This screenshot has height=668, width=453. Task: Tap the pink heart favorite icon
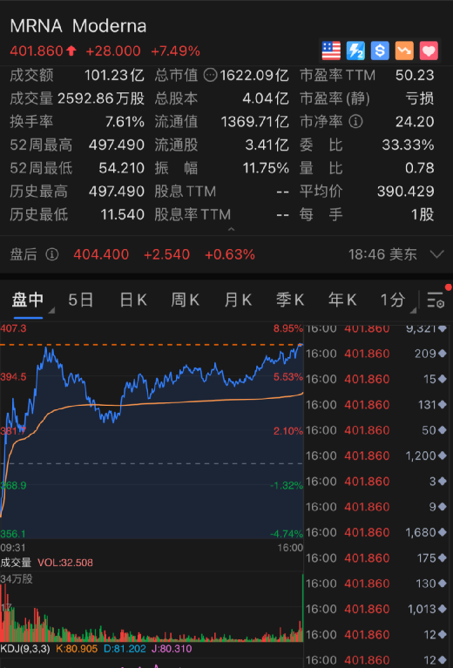(x=429, y=51)
